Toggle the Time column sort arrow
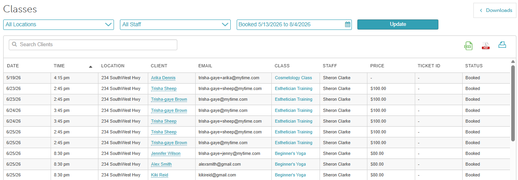This screenshot has height=180, width=518. pos(90,67)
